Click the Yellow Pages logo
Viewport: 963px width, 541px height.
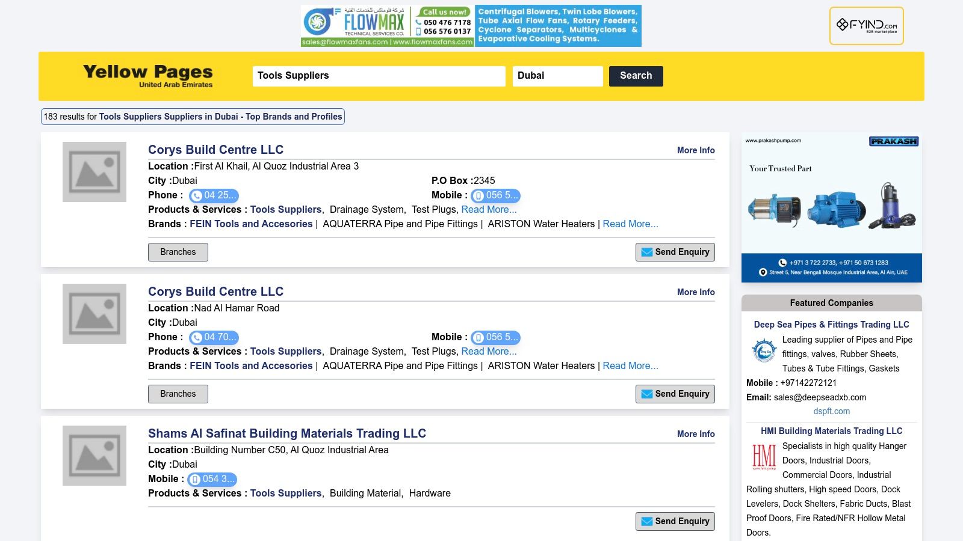click(147, 76)
